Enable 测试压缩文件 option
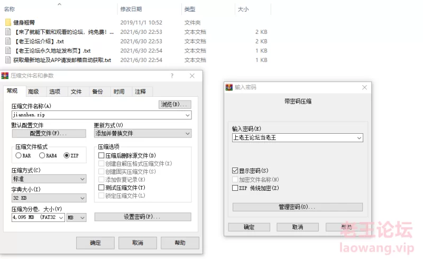Screen dimensions: 423x259 coord(101,188)
